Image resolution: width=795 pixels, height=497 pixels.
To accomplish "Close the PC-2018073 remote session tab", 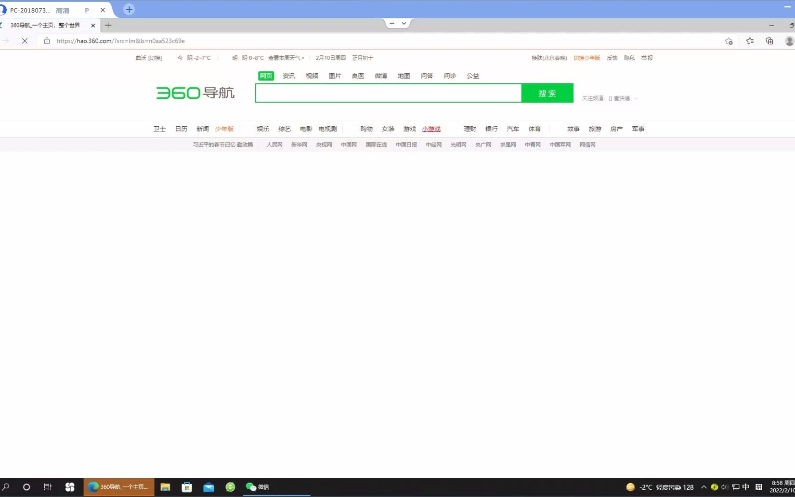I will 103,10.
